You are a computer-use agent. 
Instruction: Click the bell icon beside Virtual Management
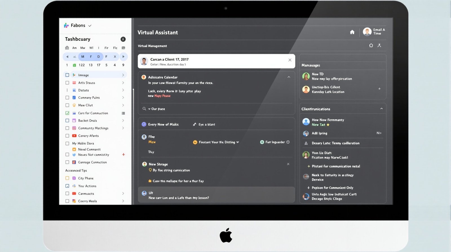pos(371,45)
